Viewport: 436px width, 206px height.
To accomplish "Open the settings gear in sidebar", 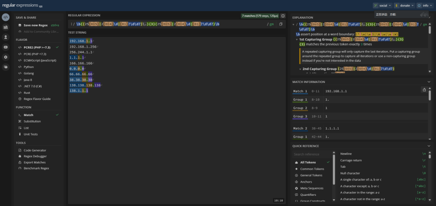I will [6, 57].
